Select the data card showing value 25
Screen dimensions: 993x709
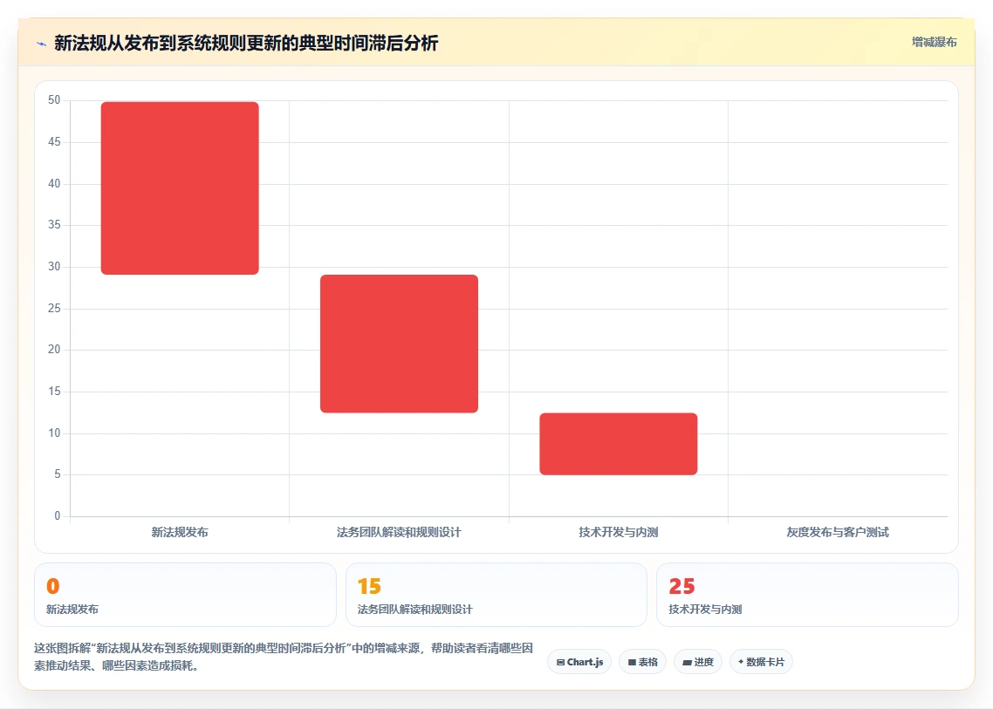pos(807,595)
